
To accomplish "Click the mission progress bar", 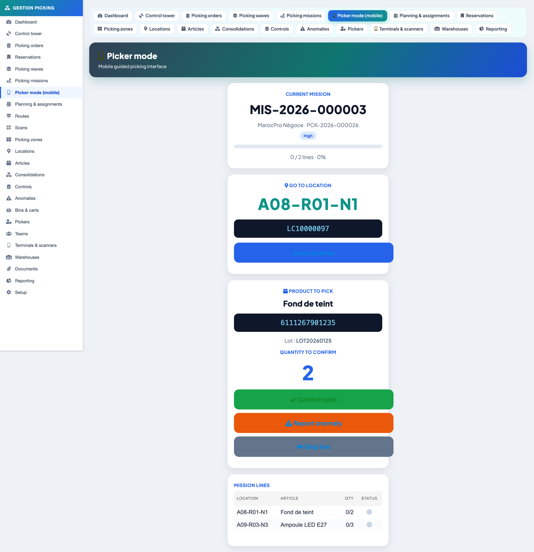I will pos(308,147).
